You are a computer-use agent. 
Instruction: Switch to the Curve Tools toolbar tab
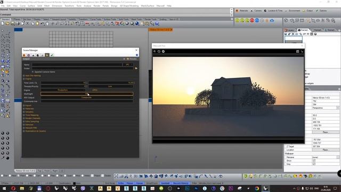point(95,19)
